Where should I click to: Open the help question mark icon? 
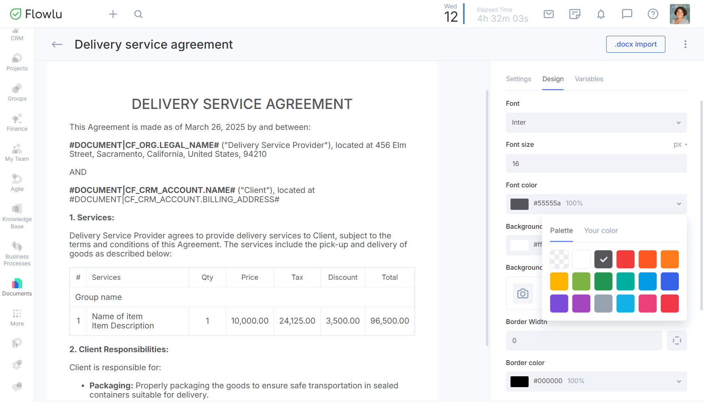click(653, 14)
